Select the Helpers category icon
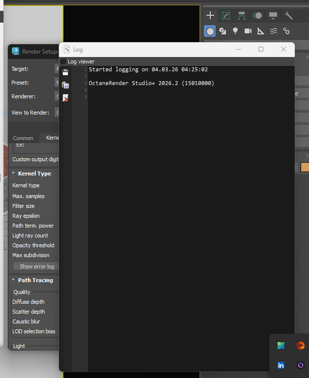This screenshot has width=309, height=378. (260, 31)
